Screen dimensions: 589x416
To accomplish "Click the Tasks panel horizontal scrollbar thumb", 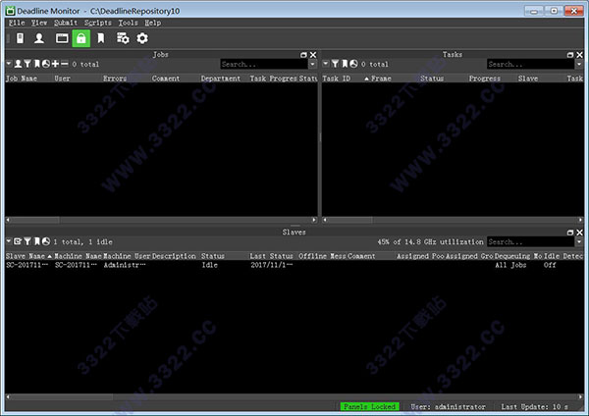I will [x=350, y=220].
